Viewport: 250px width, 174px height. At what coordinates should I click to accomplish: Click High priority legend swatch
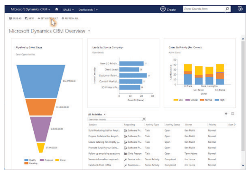217,100
